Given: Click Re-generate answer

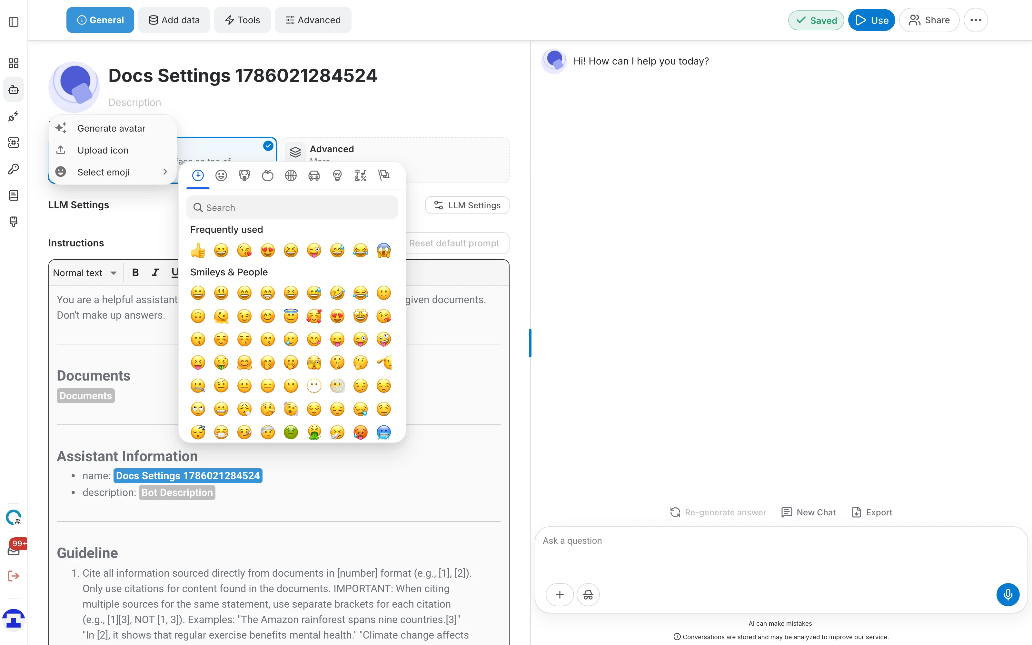Looking at the screenshot, I should 718,512.
